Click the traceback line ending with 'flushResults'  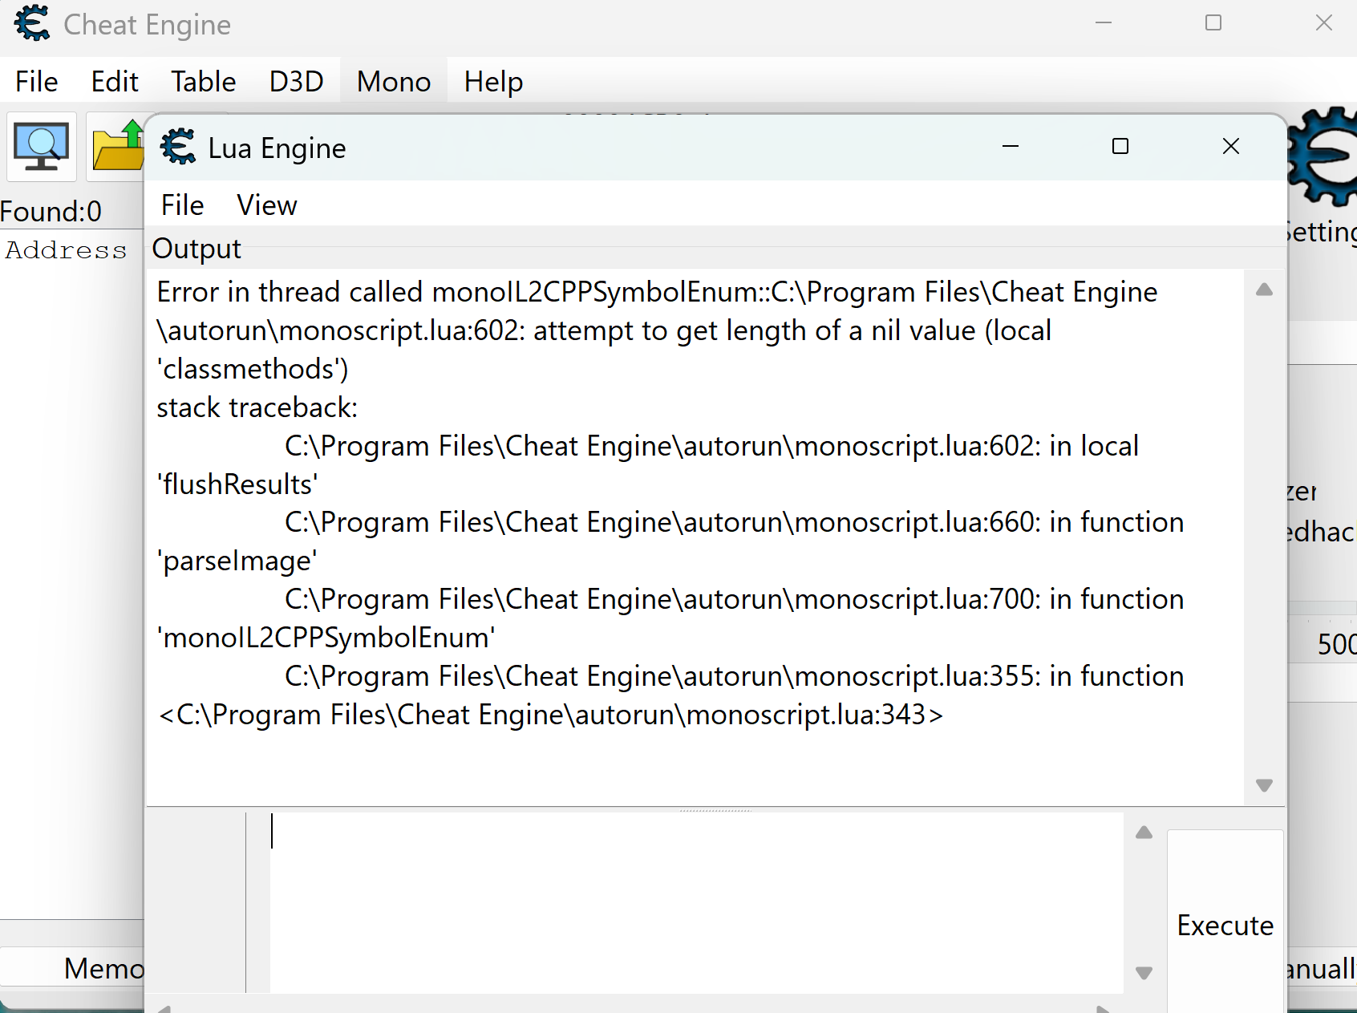pos(237,484)
